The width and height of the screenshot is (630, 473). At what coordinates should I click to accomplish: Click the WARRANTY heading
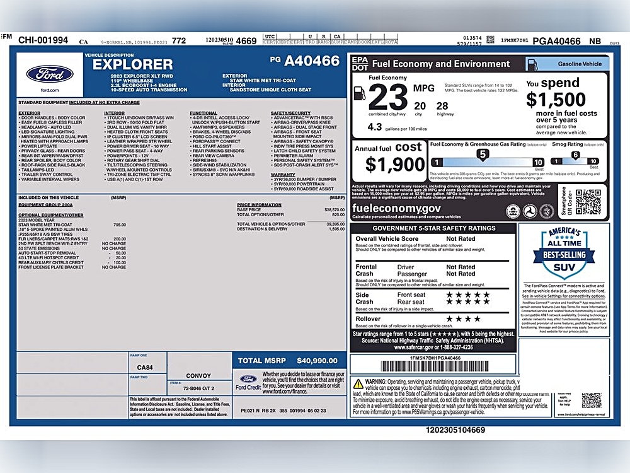point(283,175)
